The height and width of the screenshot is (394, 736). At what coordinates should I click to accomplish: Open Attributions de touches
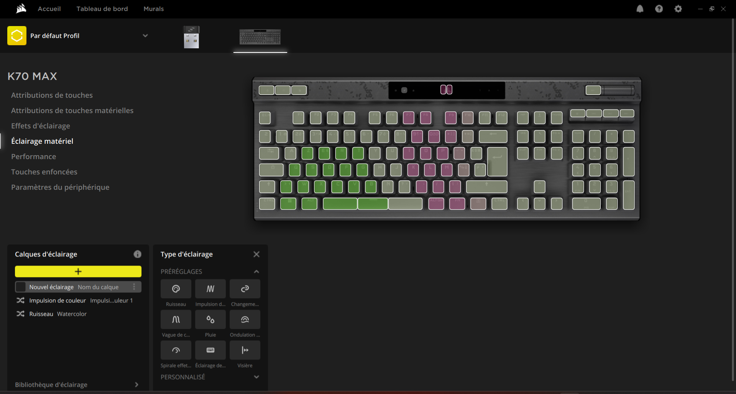[x=52, y=95]
